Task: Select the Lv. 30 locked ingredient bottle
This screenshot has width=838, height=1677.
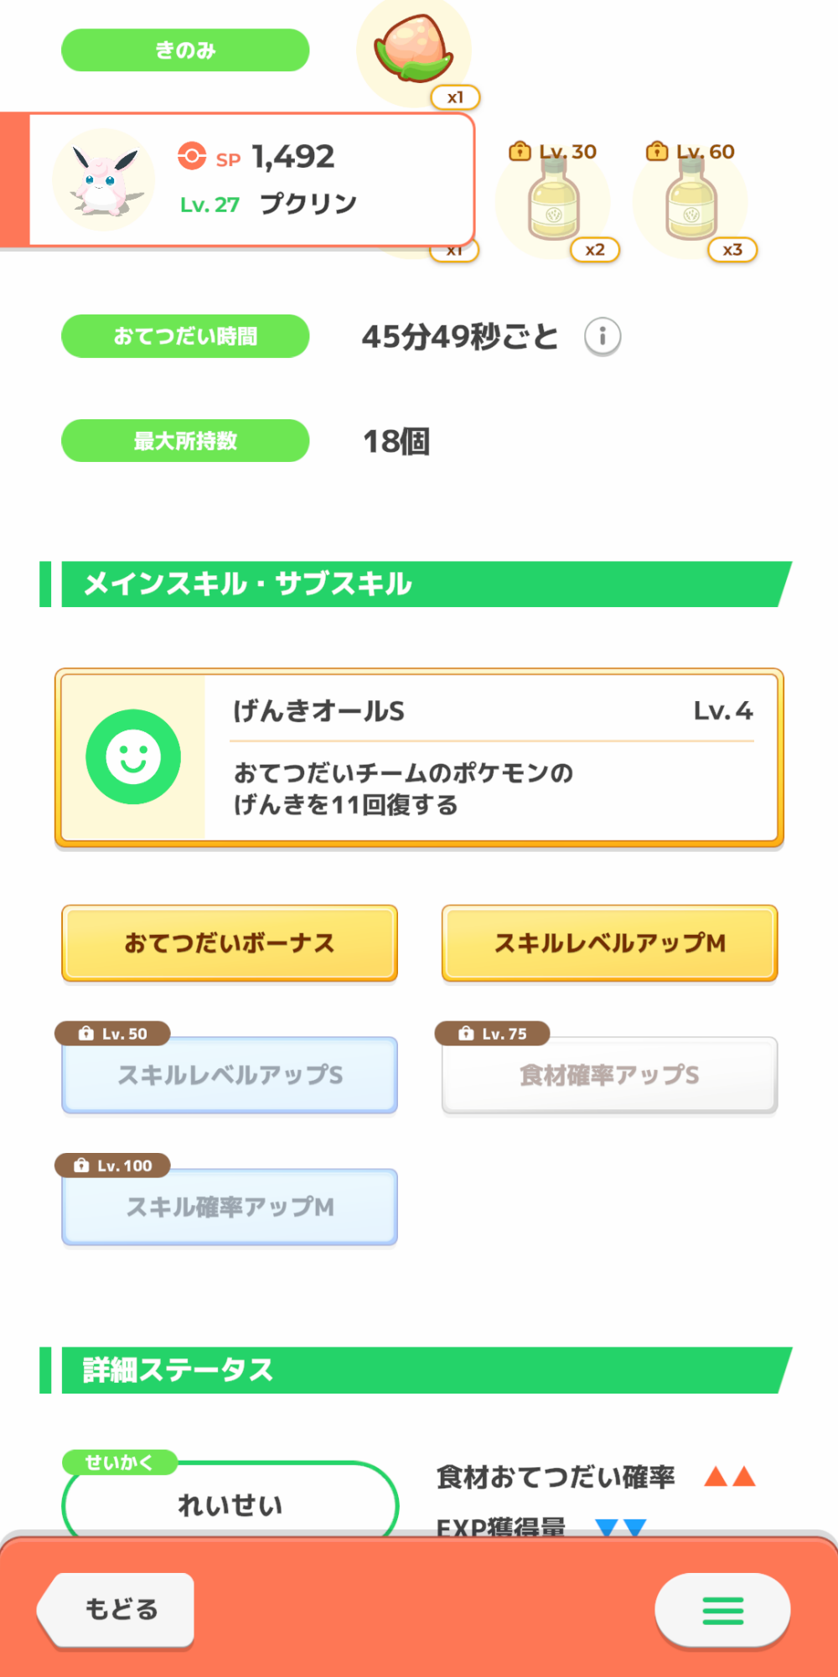Action: [553, 201]
